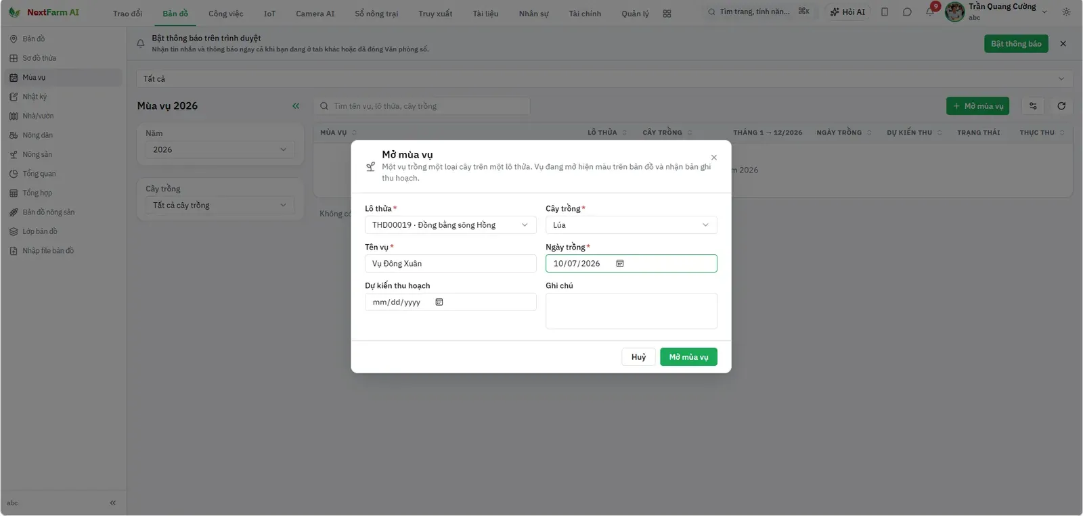This screenshot has width=1083, height=516.
Task: Click the Bật thông báo button
Action: 1016,44
